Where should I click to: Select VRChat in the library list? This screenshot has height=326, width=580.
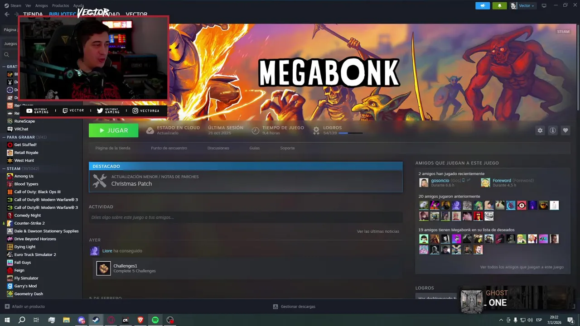point(21,129)
